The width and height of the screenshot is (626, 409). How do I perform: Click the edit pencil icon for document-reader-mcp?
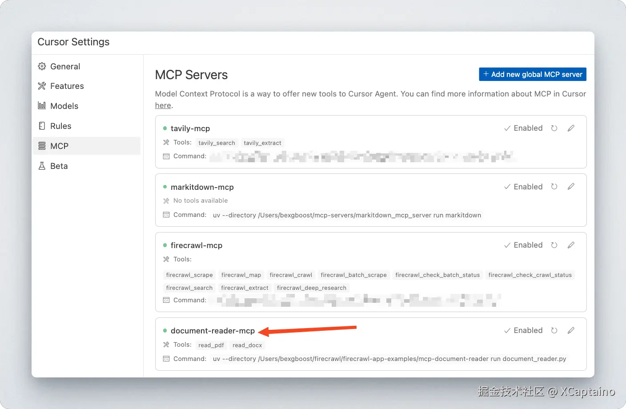571,330
